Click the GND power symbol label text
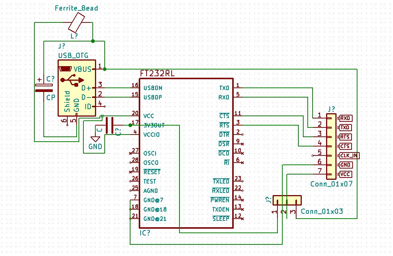Viewport: 393px width, 256px height. [95, 146]
